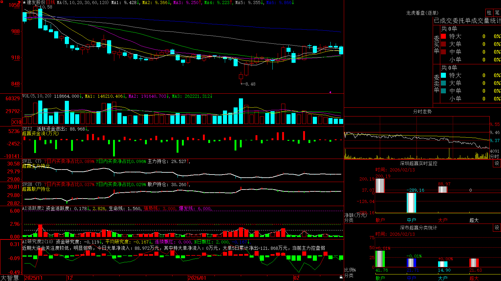501x281 pixels.
Task: Select the 分时走势 panel title
Action: click(x=422, y=111)
